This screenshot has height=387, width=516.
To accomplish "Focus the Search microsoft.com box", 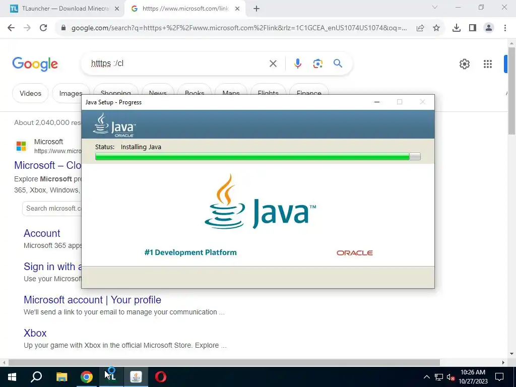I will pyautogui.click(x=52, y=209).
